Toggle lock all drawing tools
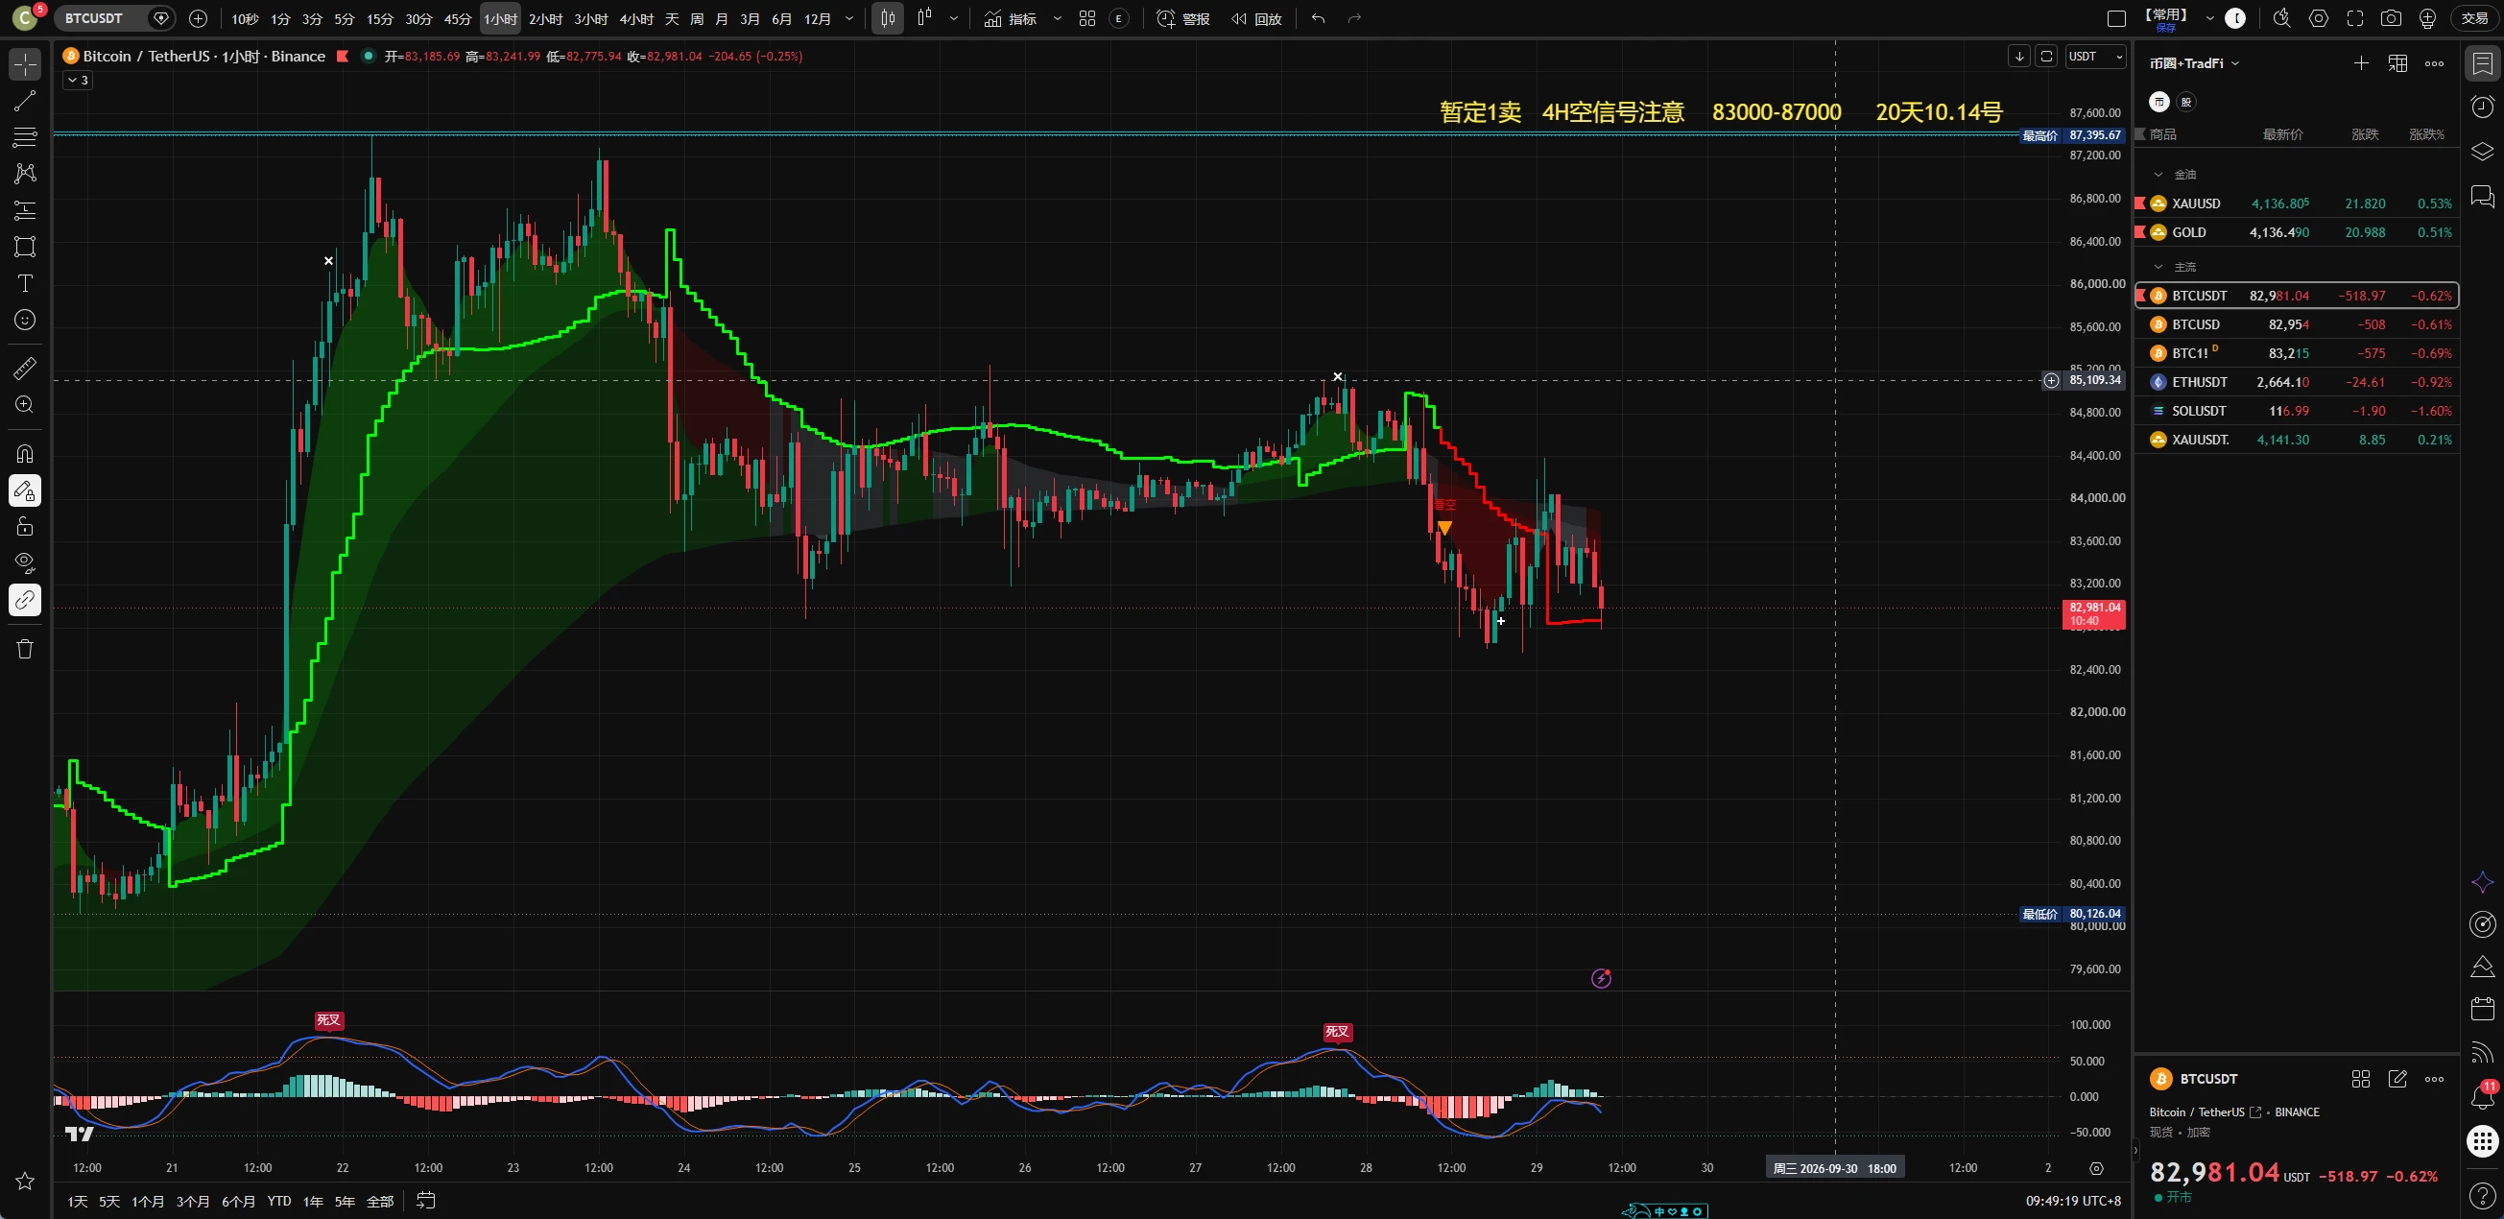The height and width of the screenshot is (1219, 2504). click(25, 527)
